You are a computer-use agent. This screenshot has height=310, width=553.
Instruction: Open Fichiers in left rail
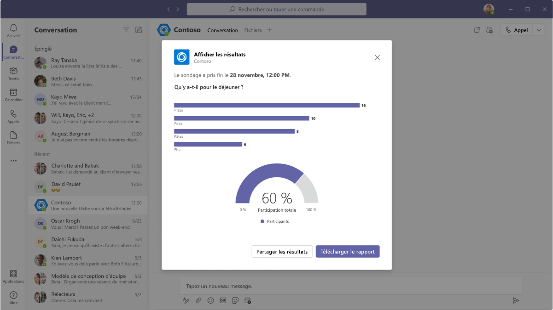point(13,138)
